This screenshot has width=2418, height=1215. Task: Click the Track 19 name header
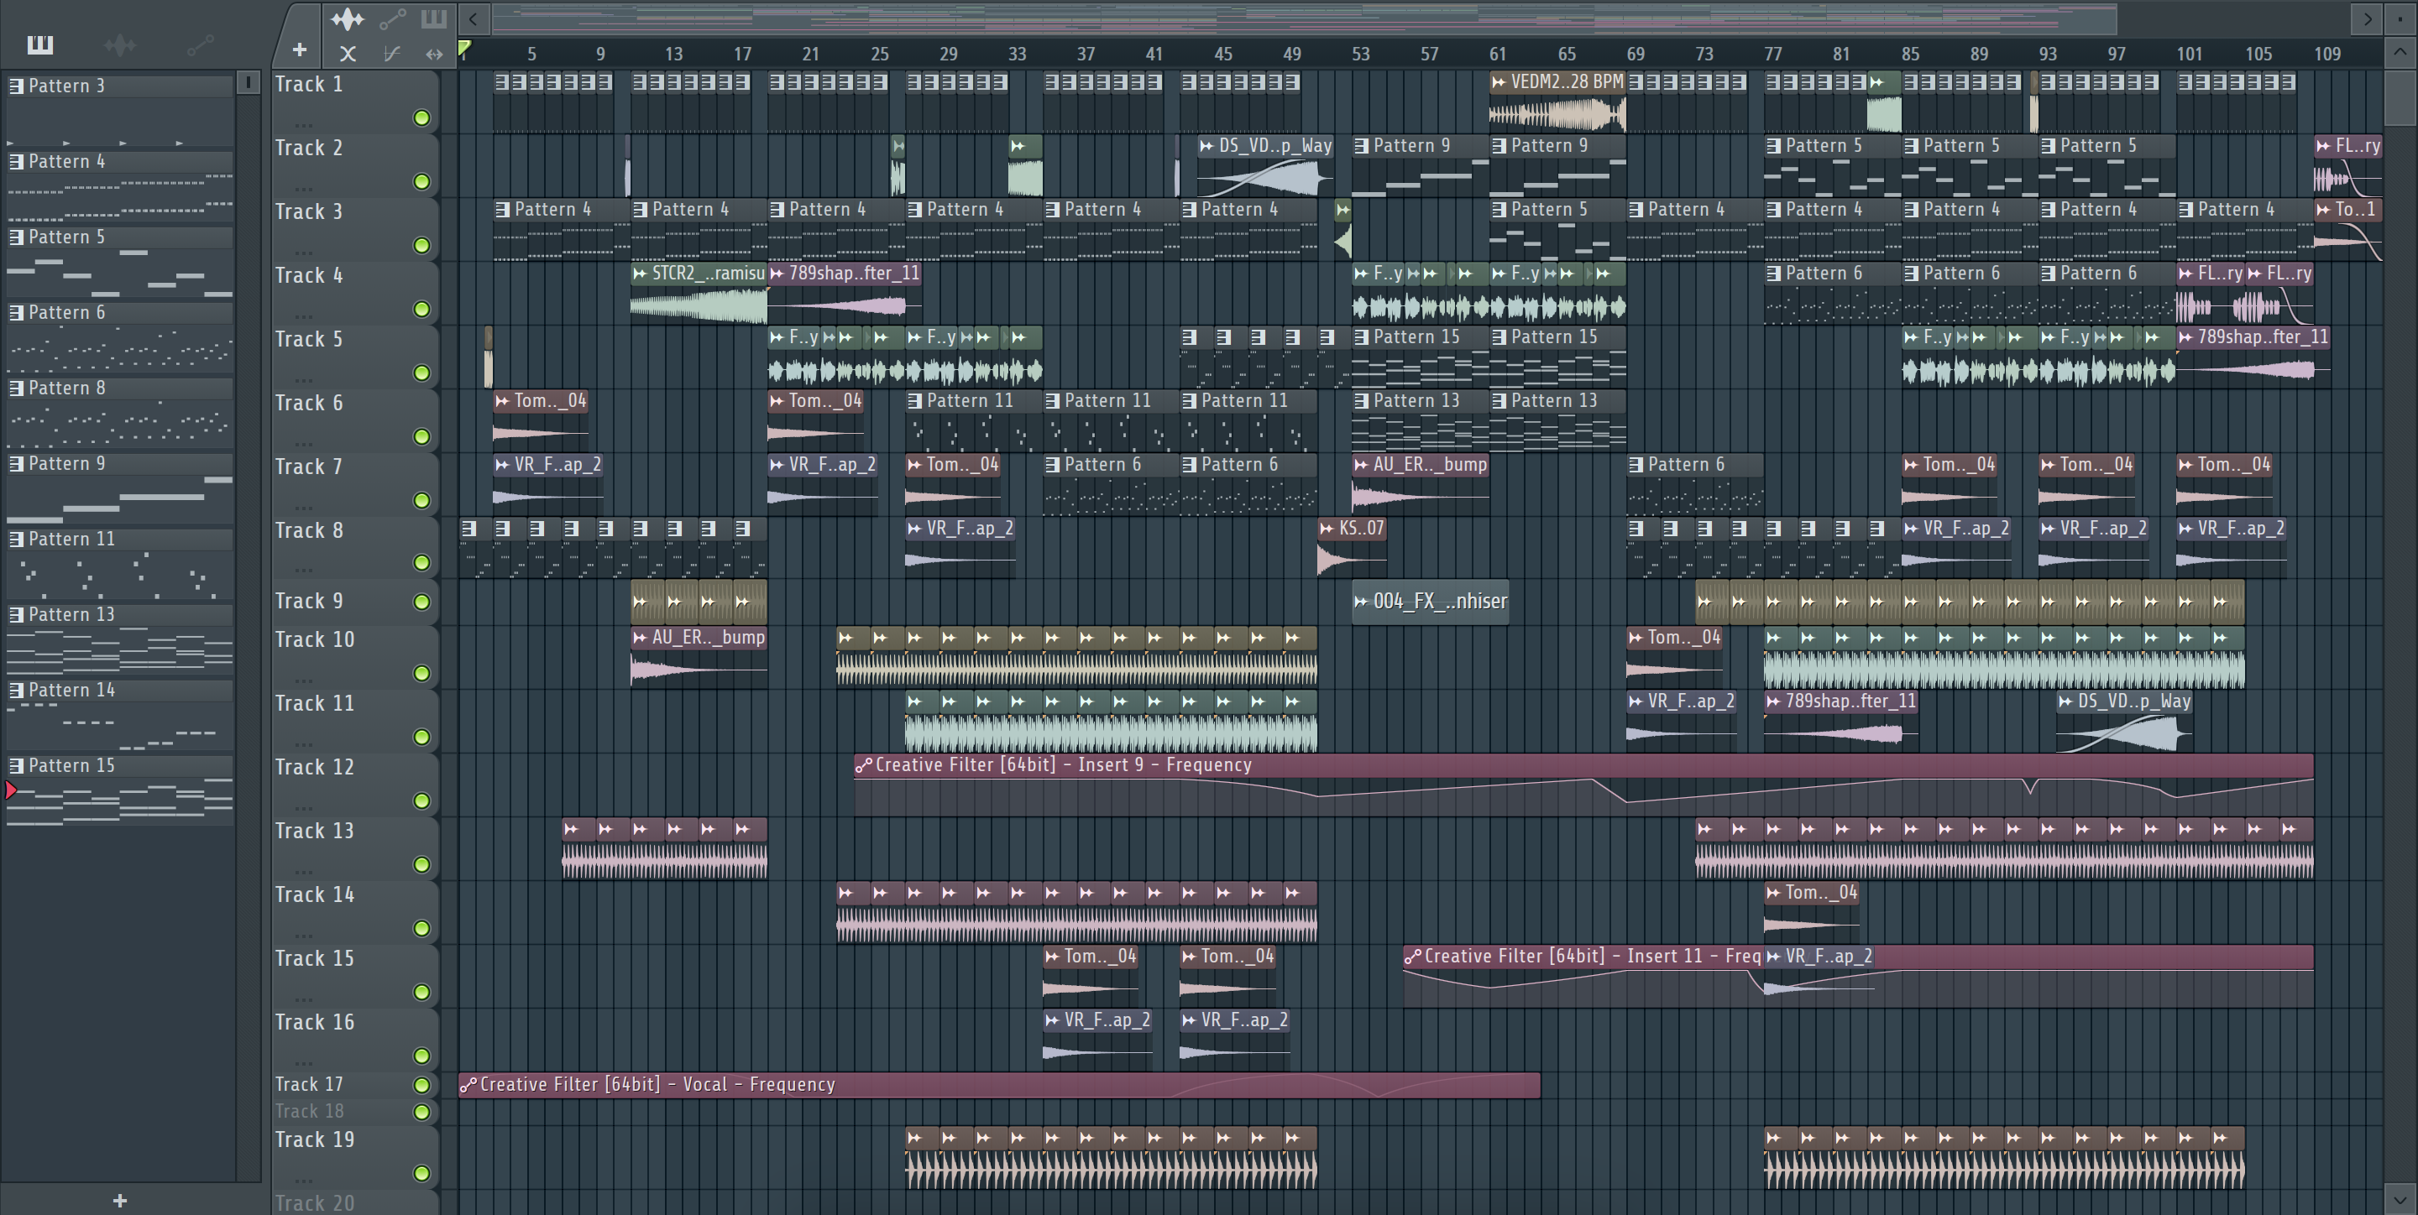point(315,1139)
